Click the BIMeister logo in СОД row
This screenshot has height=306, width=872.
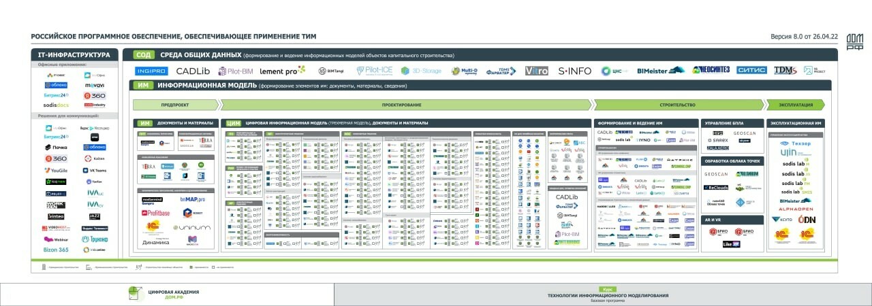660,70
